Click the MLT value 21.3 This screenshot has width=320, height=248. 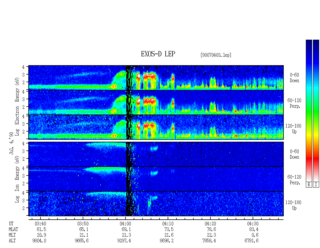126,235
